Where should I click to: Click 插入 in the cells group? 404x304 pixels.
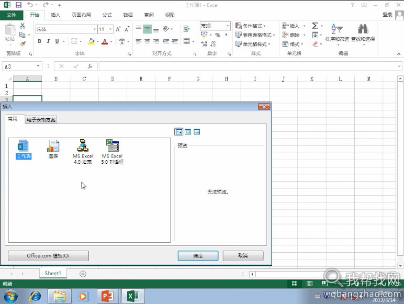[291, 26]
